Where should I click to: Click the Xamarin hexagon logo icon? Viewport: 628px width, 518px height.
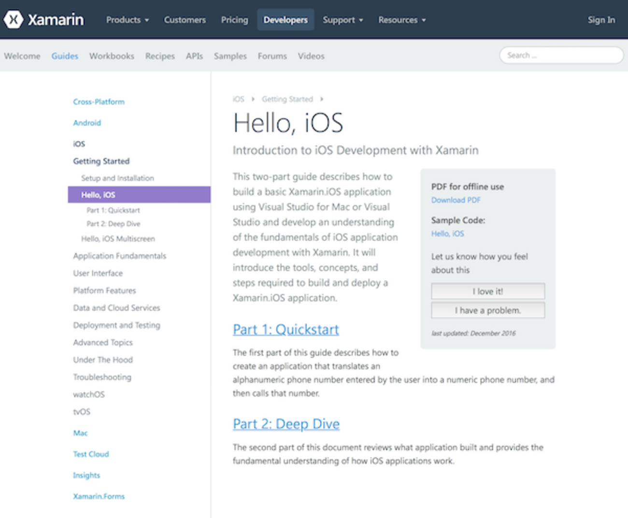[14, 20]
